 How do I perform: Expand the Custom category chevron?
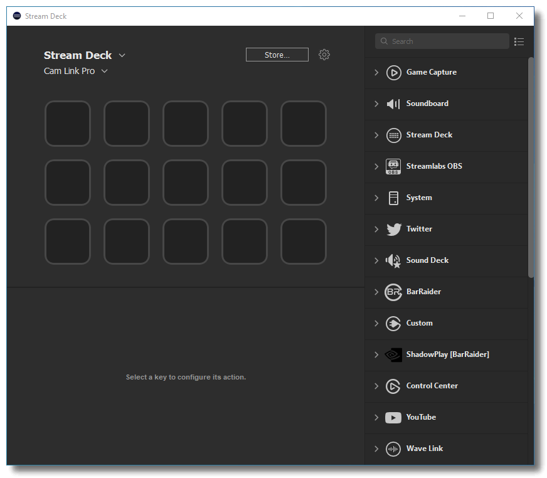pos(376,324)
